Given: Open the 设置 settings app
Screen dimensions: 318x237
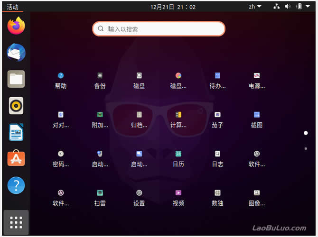Looking at the screenshot, I should 139,198.
